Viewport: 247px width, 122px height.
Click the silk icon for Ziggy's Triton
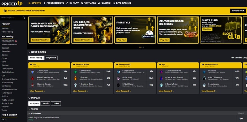161,85
